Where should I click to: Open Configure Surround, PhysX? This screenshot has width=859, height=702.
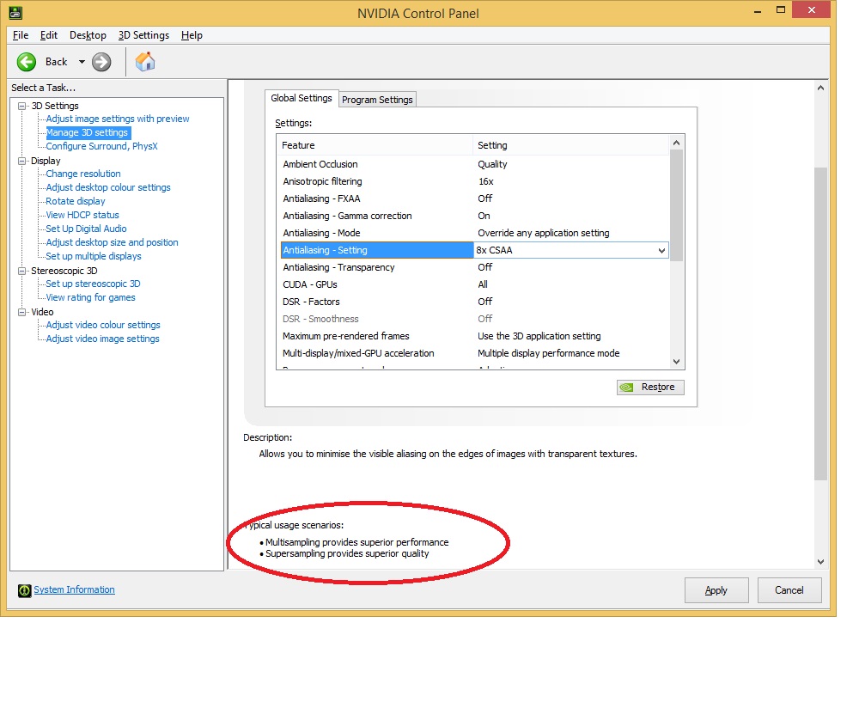click(102, 146)
